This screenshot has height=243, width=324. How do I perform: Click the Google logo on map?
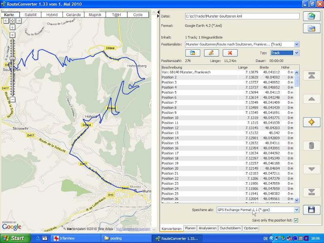(x=12, y=226)
